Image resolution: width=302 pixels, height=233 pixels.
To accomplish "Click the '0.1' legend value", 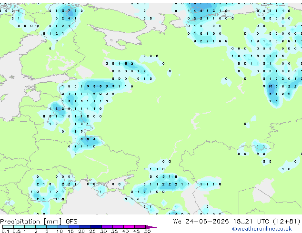I will coord(5,231).
